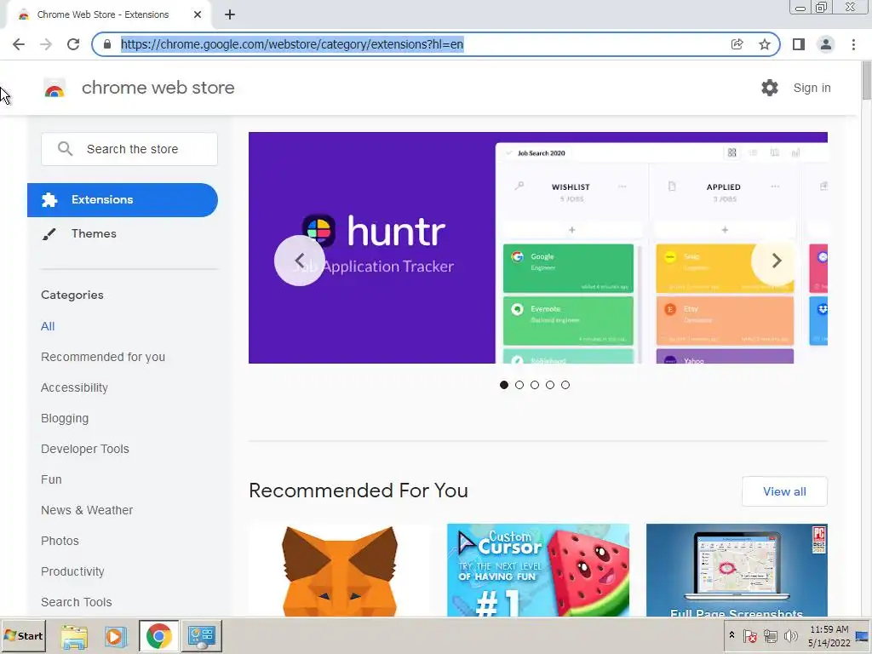The image size is (872, 654).
Task: Open the Productivity category
Action: click(73, 571)
